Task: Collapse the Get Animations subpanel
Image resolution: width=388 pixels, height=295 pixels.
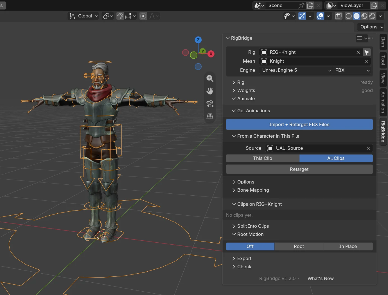Action: (251, 111)
